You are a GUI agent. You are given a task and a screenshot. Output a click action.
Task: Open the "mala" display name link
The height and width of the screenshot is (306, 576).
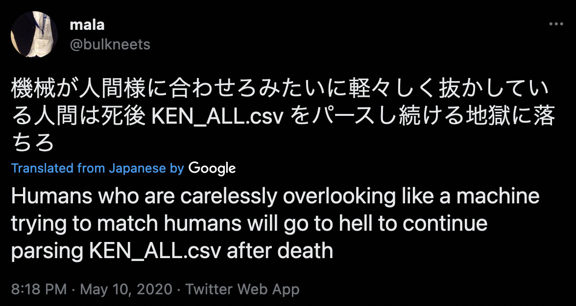87,24
